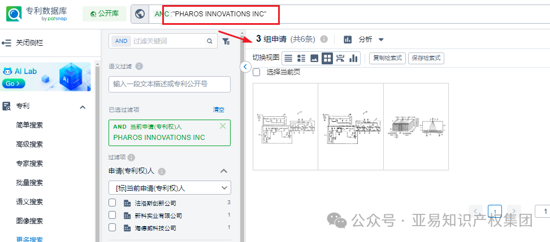Open 图像搜索 in the sidebar
Screen dimensions: 550x242
pyautogui.click(x=30, y=221)
